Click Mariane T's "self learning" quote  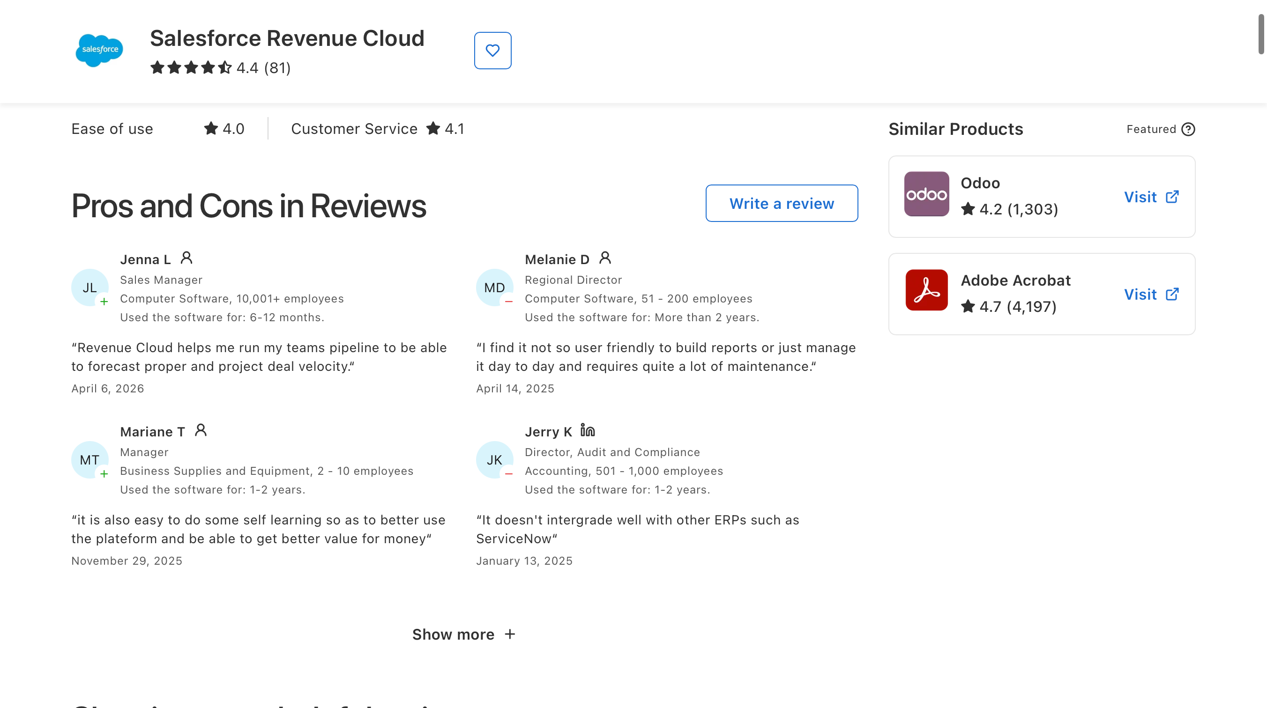[259, 529]
